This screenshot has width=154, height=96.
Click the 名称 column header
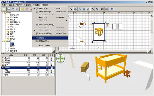[x=11, y=55]
